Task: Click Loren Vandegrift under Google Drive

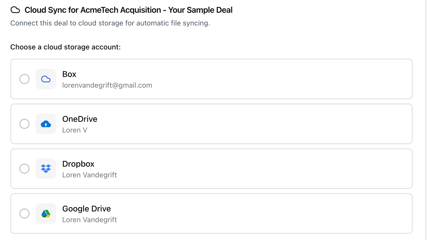Action: [89, 220]
